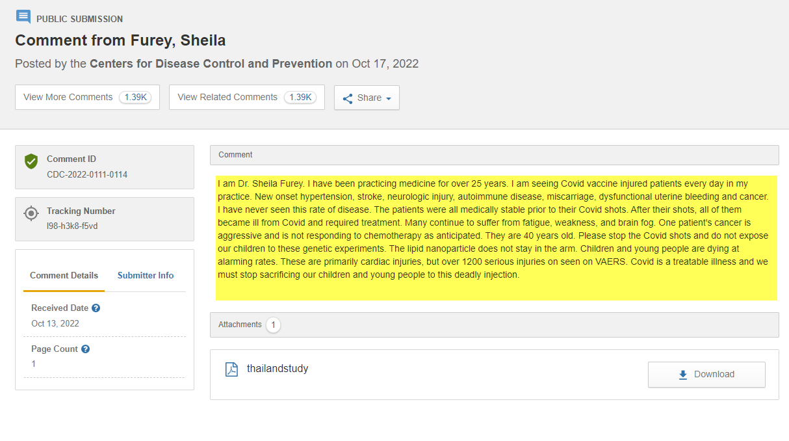Click the Tracking Number label
This screenshot has width=789, height=441.
[x=81, y=211]
